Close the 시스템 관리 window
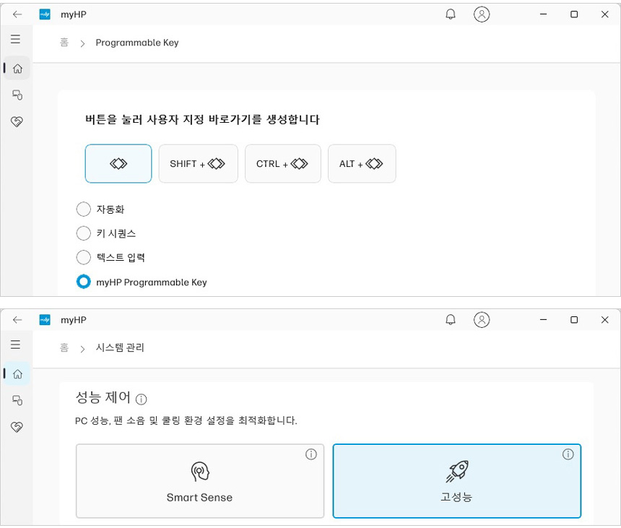Viewport: 621px width, 528px height. (605, 320)
